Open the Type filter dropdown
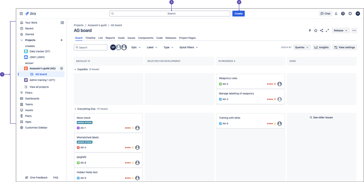This screenshot has height=182, width=364. point(168,47)
